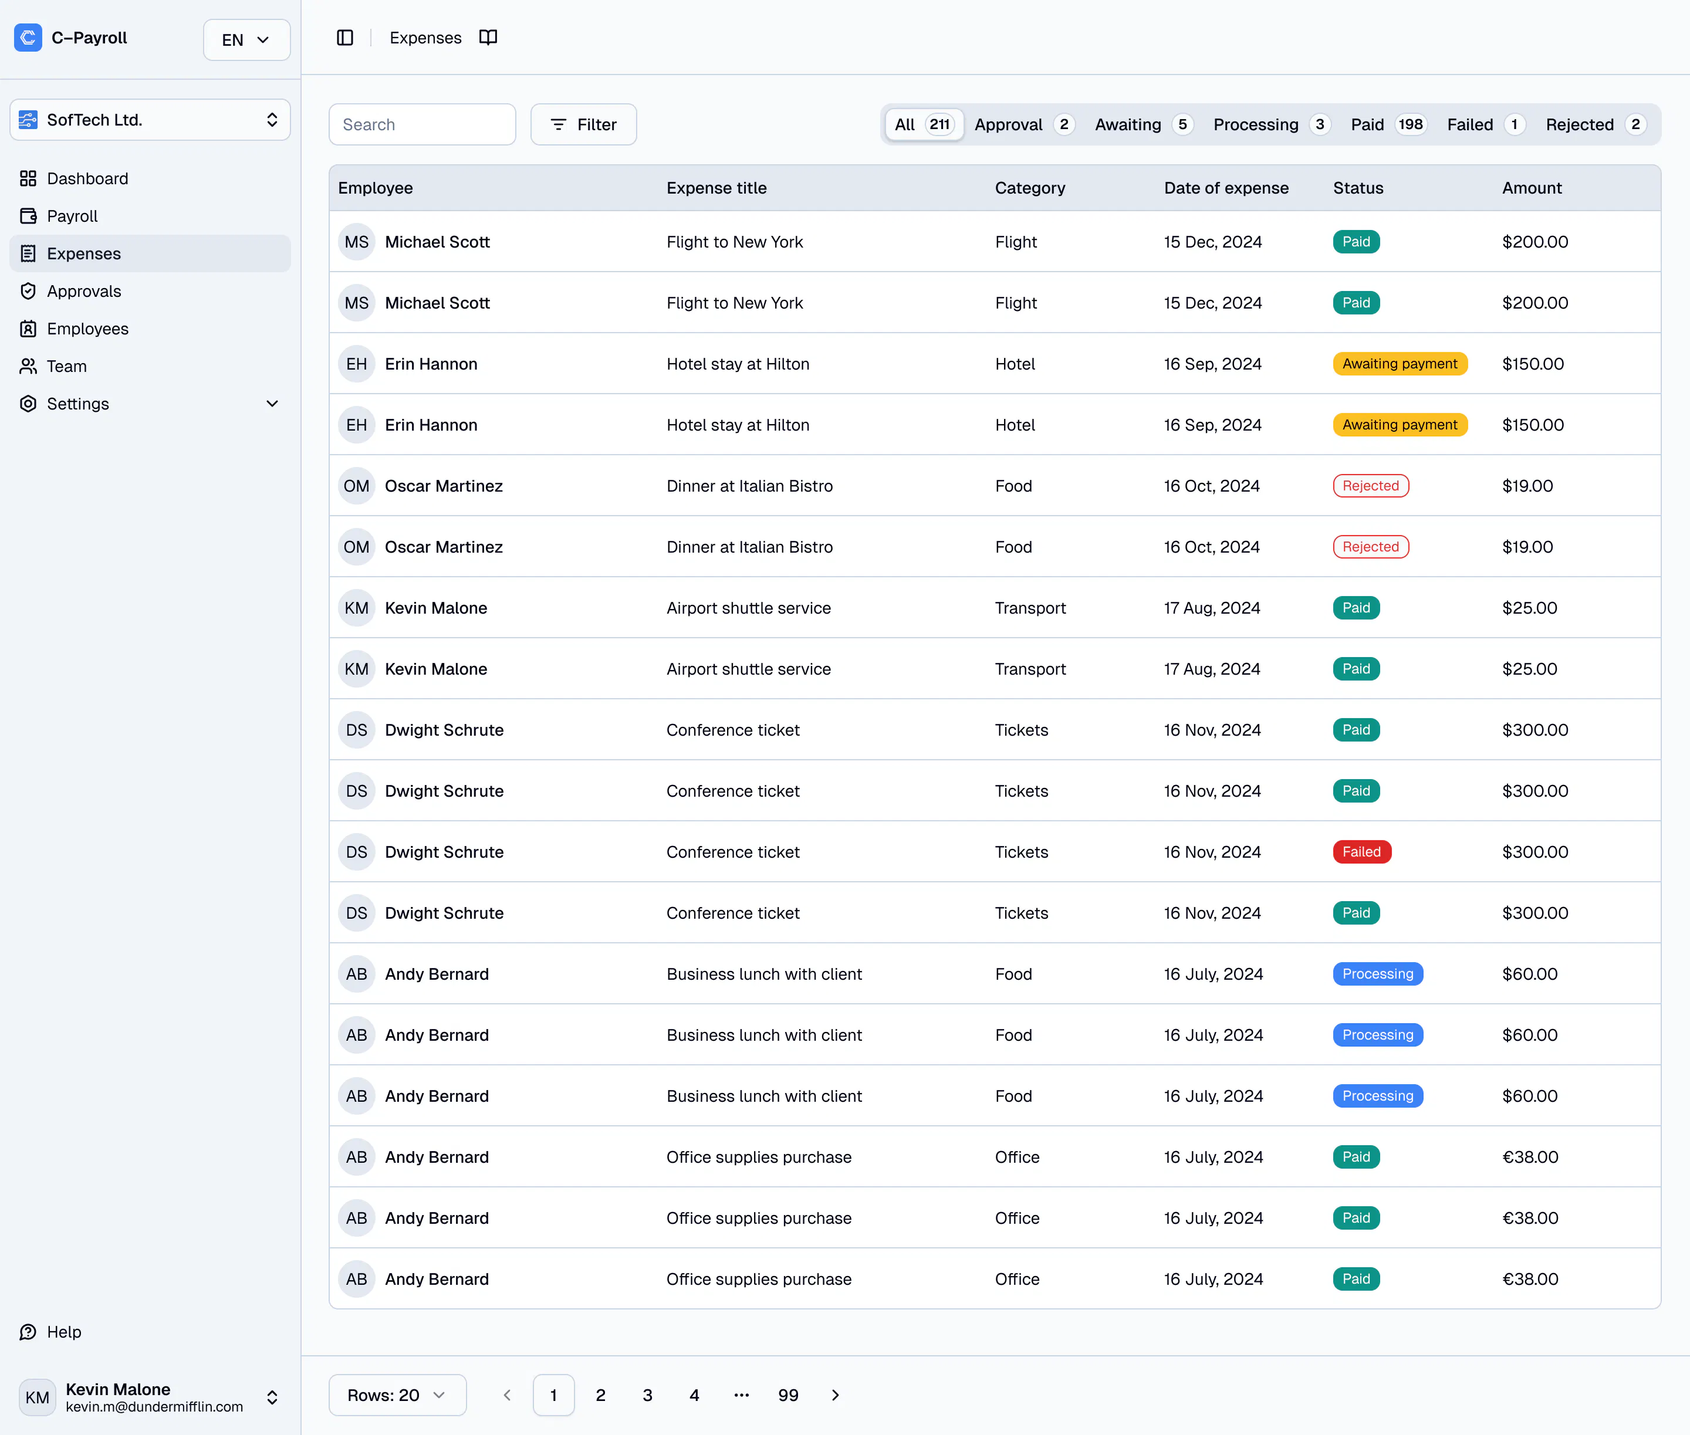This screenshot has width=1690, height=1435.
Task: Click the pagination ellipsis button
Action: point(741,1395)
